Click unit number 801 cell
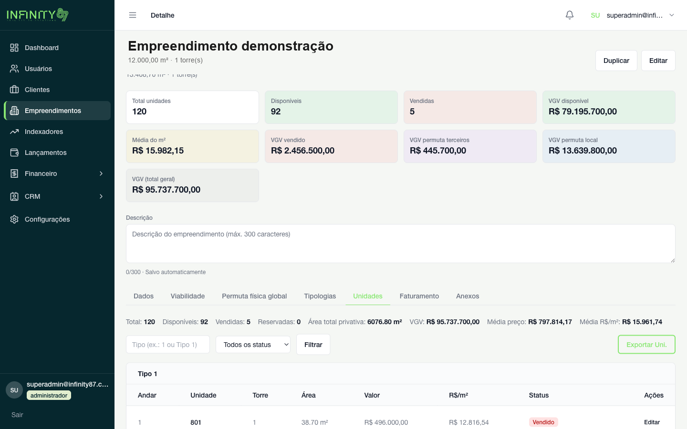Screen dimensions: 687x429 [x=196, y=422]
